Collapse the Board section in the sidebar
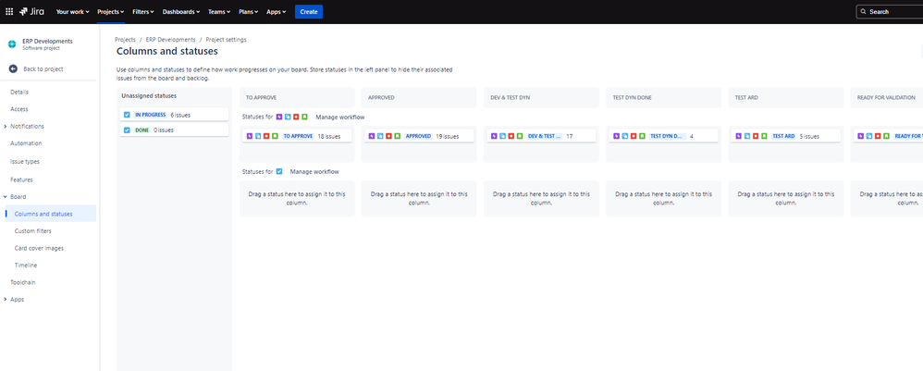923x371 pixels. (x=6, y=197)
